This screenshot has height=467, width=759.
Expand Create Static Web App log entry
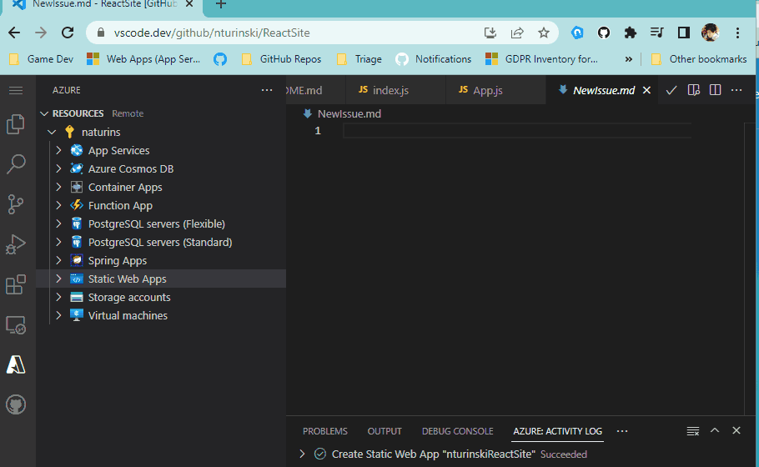[x=302, y=454]
